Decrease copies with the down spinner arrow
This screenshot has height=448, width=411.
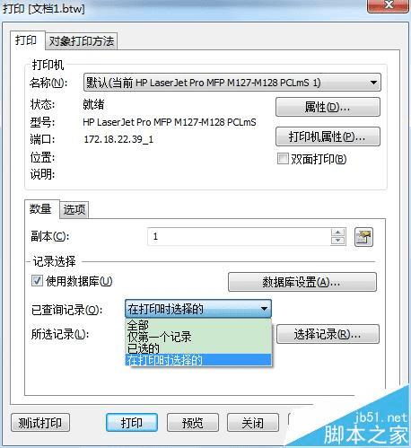point(338,241)
